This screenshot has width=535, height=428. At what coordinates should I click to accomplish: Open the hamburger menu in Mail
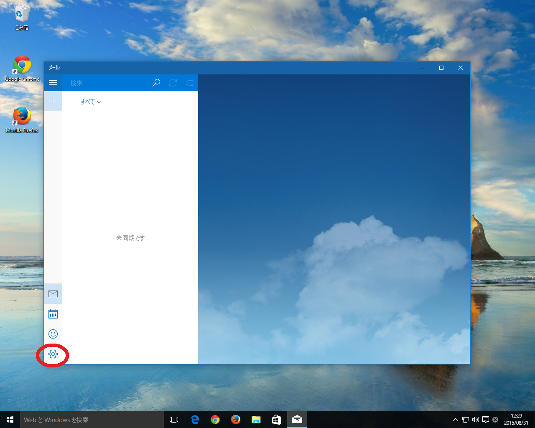pyautogui.click(x=53, y=83)
